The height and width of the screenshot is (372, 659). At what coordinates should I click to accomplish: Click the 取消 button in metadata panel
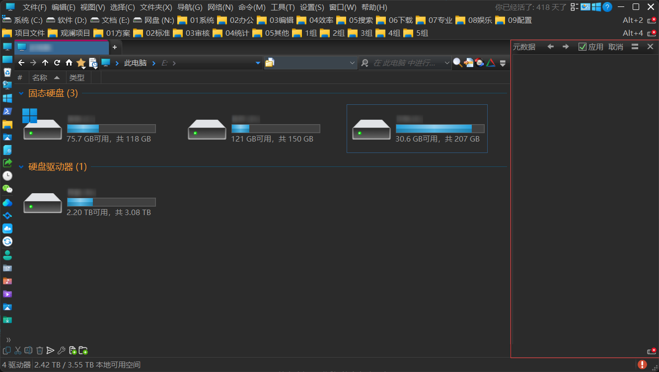[615, 47]
